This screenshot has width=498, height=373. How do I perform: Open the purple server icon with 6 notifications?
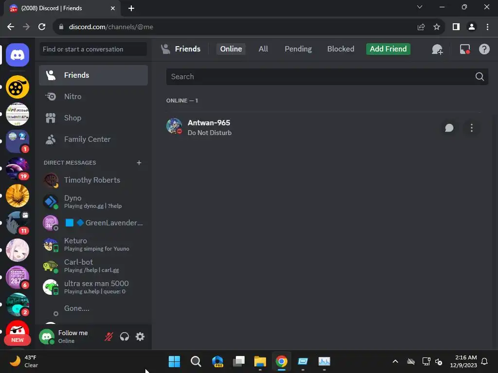18,277
